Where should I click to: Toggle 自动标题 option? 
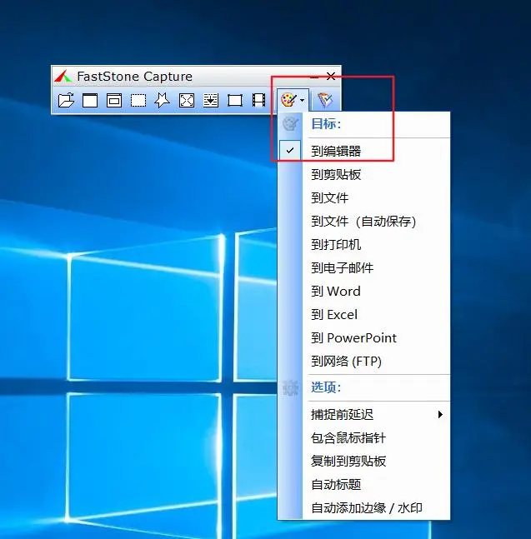tap(363, 485)
